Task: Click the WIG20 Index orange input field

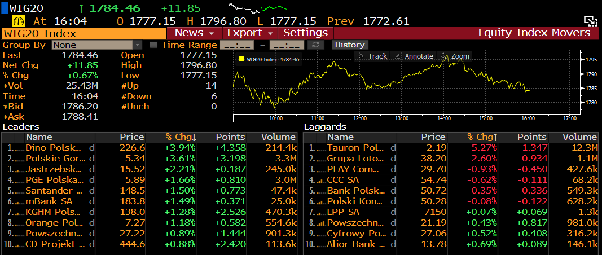Action: pos(84,33)
